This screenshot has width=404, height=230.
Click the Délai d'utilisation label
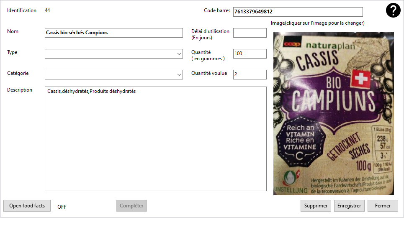[210, 34]
